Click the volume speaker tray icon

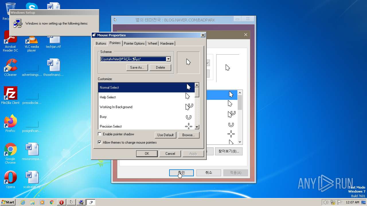tap(326, 202)
